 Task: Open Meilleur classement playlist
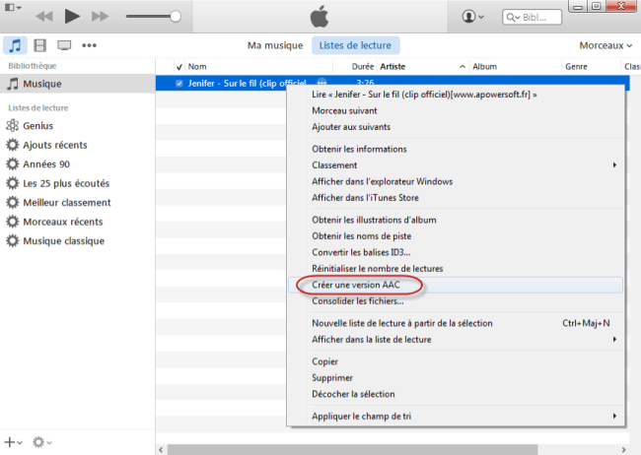[x=67, y=203]
